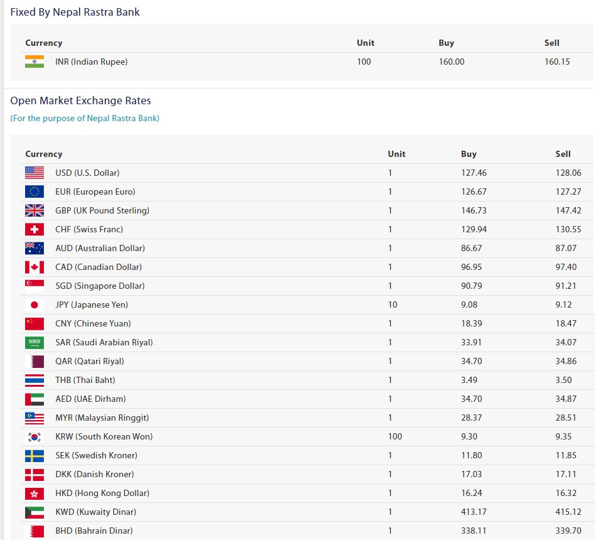Viewport: 611px width, 550px height.
Task: Click the Open Market Exchange Rates heading
Action: coord(81,100)
